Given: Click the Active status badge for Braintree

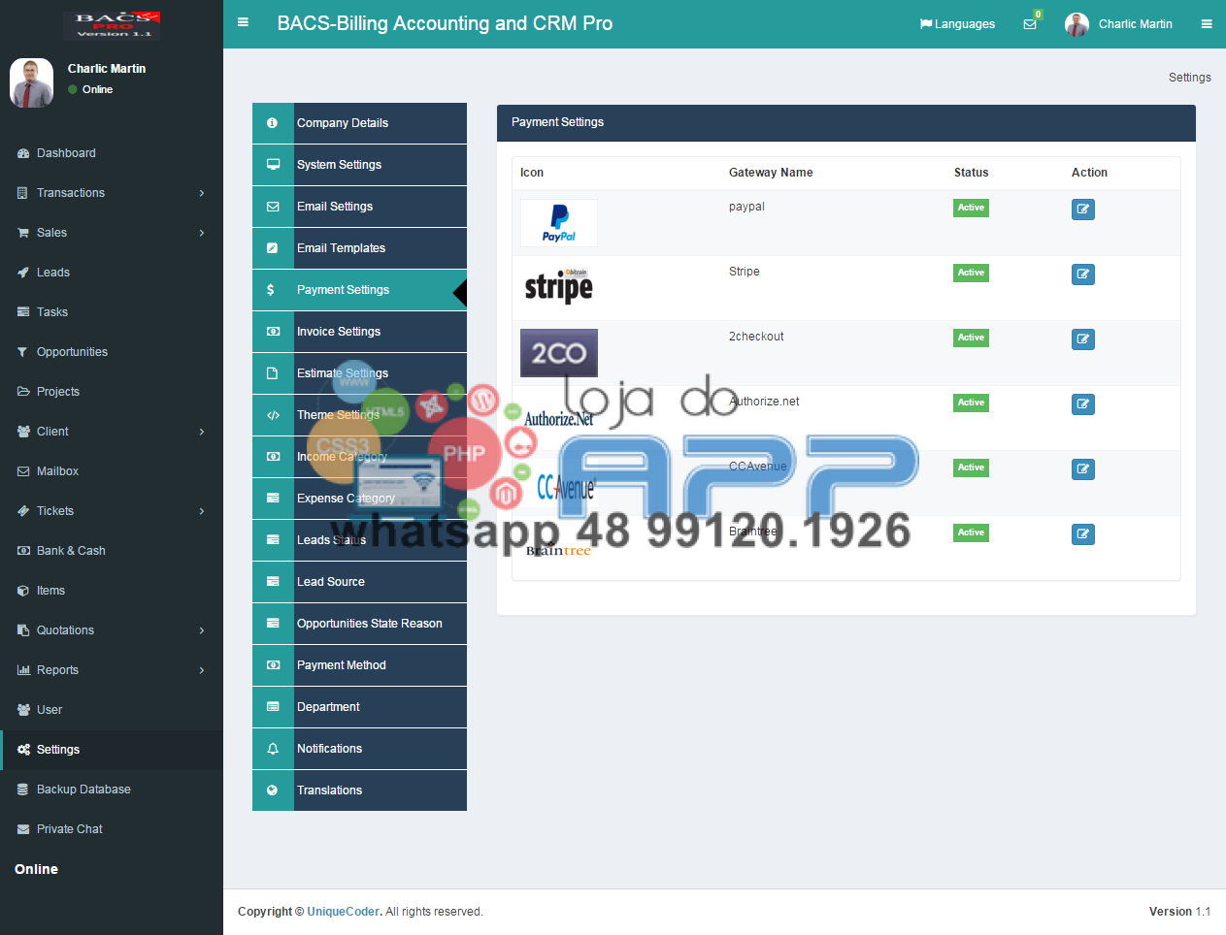Looking at the screenshot, I should [971, 533].
